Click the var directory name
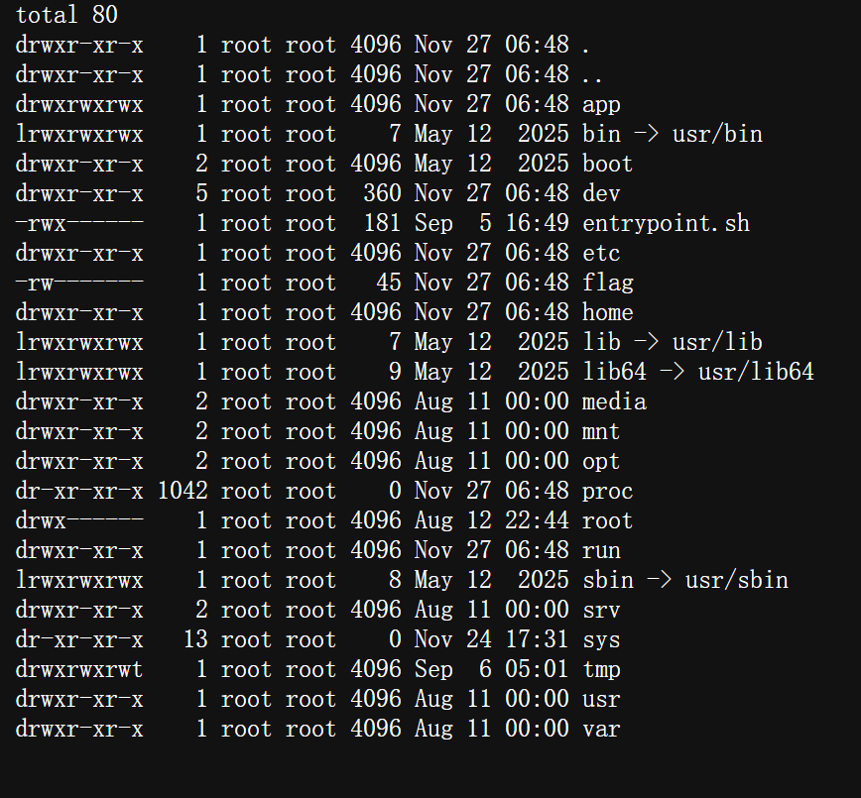The image size is (861, 798). pyautogui.click(x=601, y=729)
